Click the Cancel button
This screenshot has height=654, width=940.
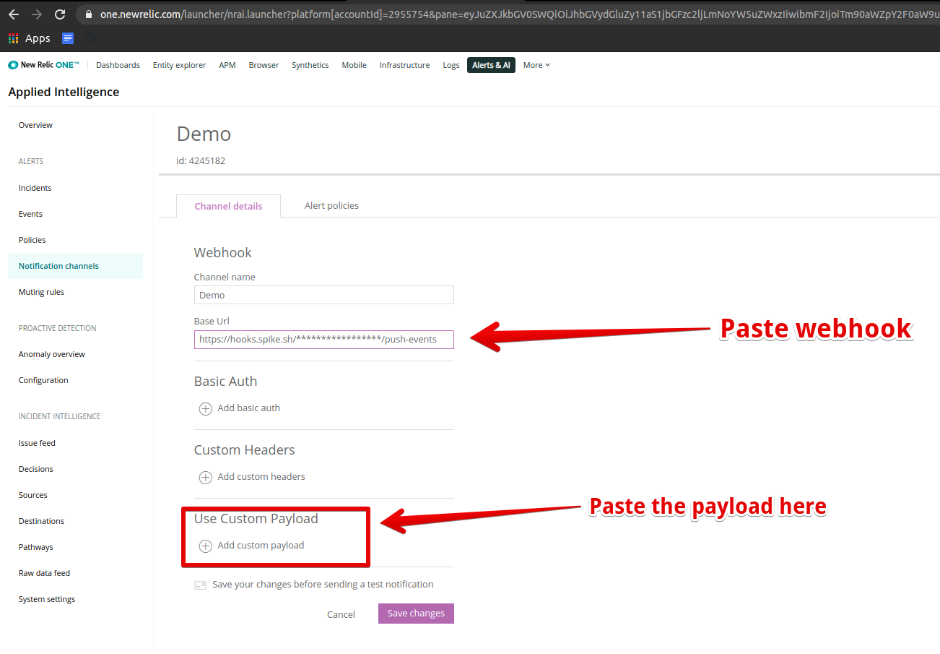(341, 614)
